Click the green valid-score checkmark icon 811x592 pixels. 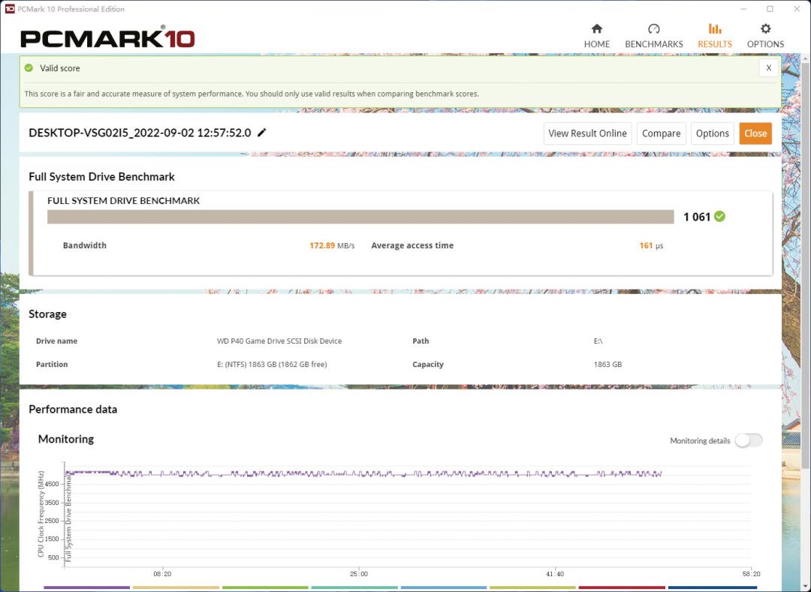719,216
